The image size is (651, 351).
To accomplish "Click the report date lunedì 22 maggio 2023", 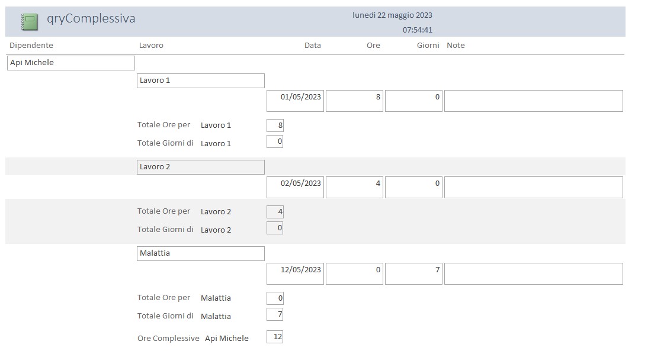I will tap(392, 15).
